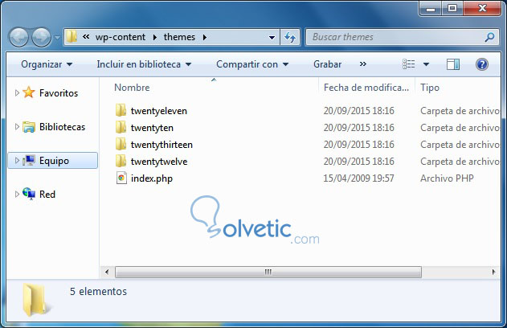Click the Forward navigation arrow button

[42, 37]
